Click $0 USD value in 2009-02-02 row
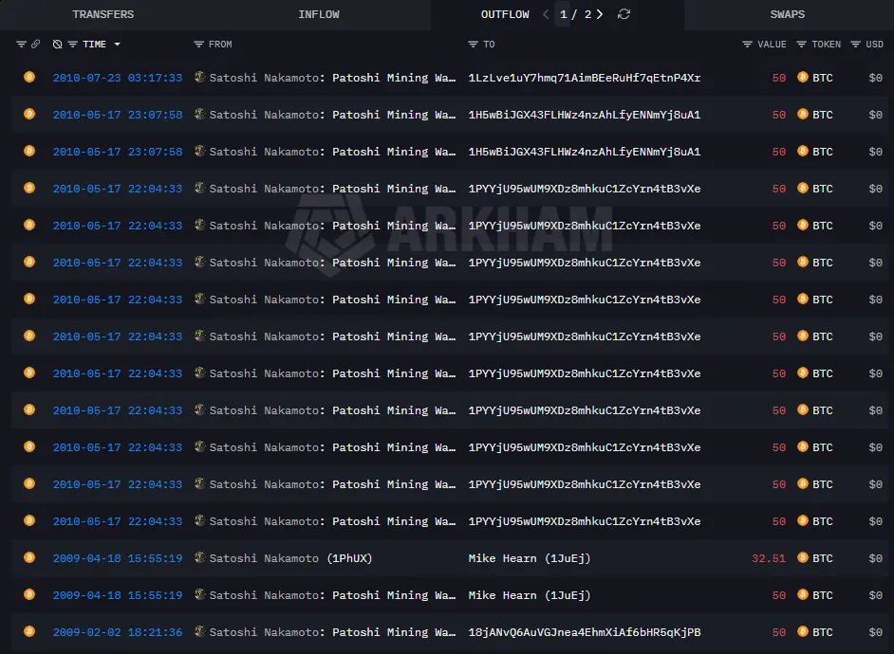This screenshot has height=654, width=894. tap(875, 632)
